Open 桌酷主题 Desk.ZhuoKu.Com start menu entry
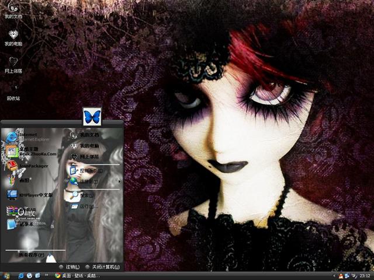 (31, 152)
